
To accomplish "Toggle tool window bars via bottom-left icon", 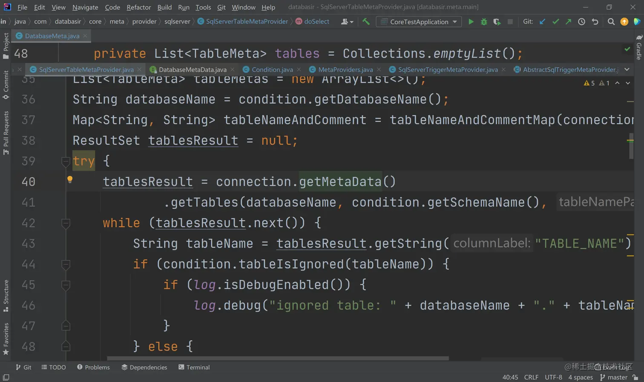I will point(6,377).
